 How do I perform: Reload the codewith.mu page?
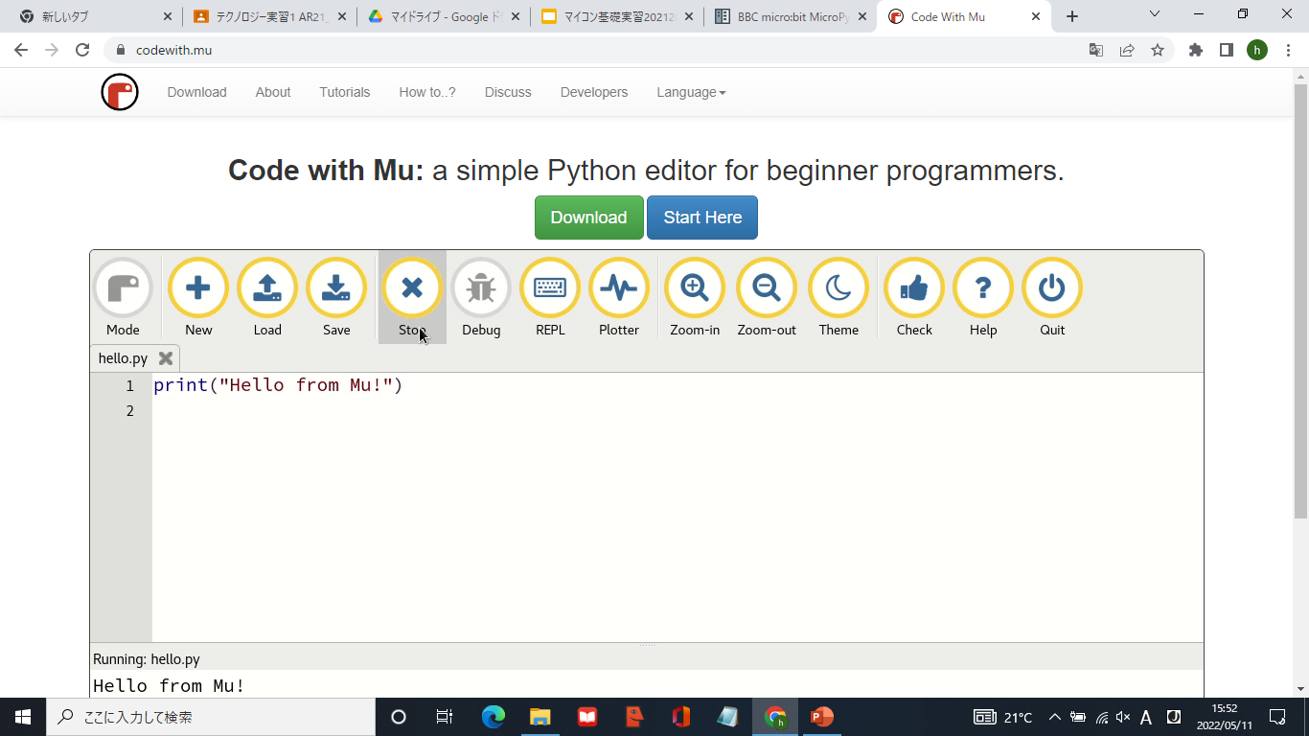pyautogui.click(x=82, y=50)
